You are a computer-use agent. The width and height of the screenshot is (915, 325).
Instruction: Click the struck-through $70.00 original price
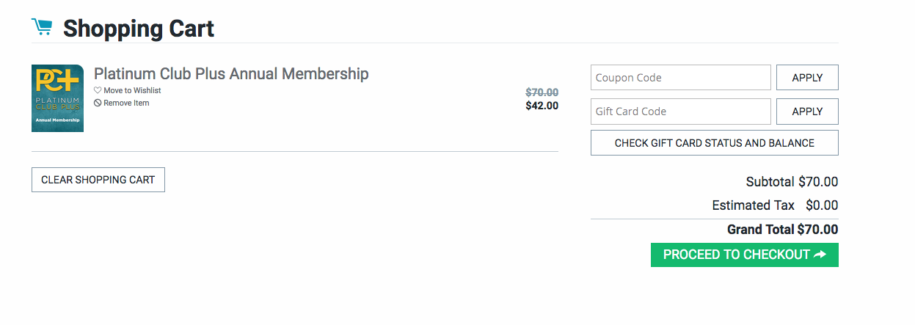point(542,92)
